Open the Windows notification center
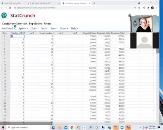 point(159,128)
